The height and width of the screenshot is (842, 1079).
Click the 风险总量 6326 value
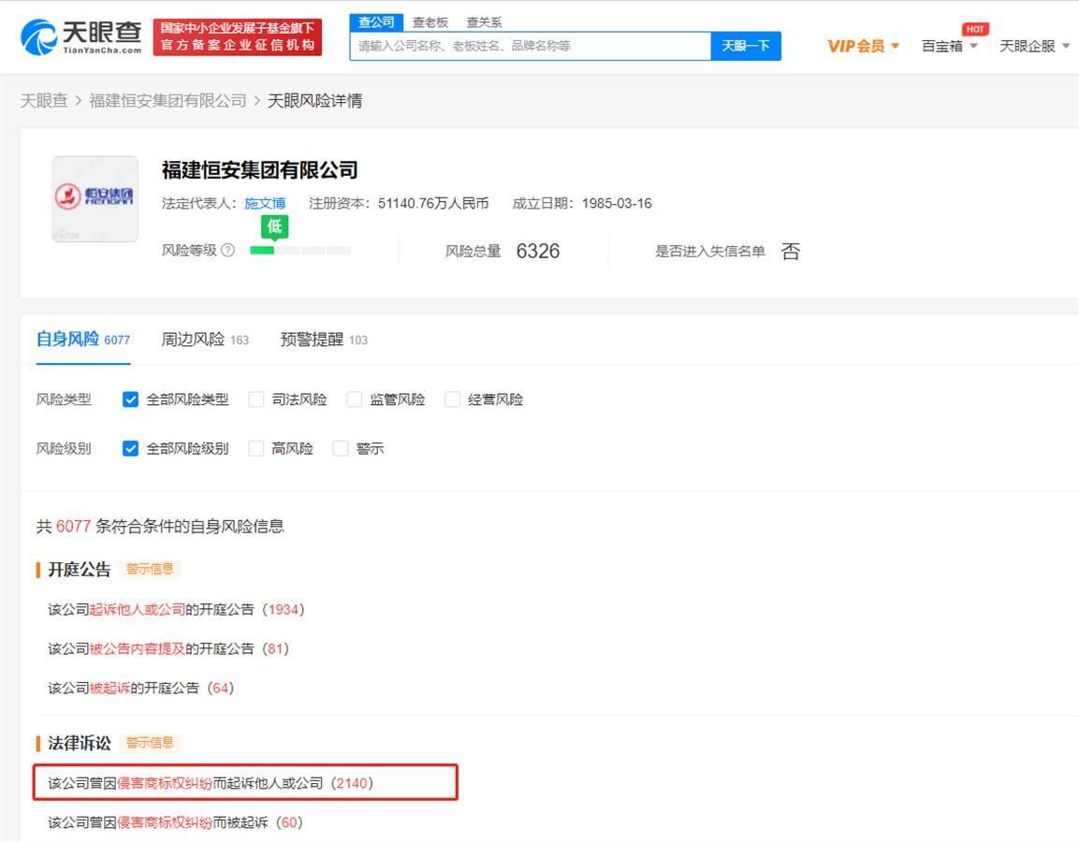pos(537,251)
